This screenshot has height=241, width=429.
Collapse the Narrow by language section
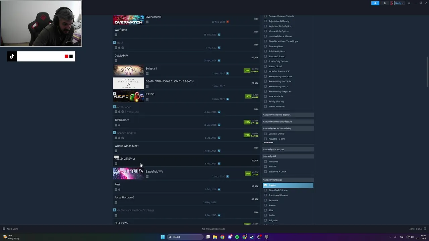pyautogui.click(x=288, y=180)
